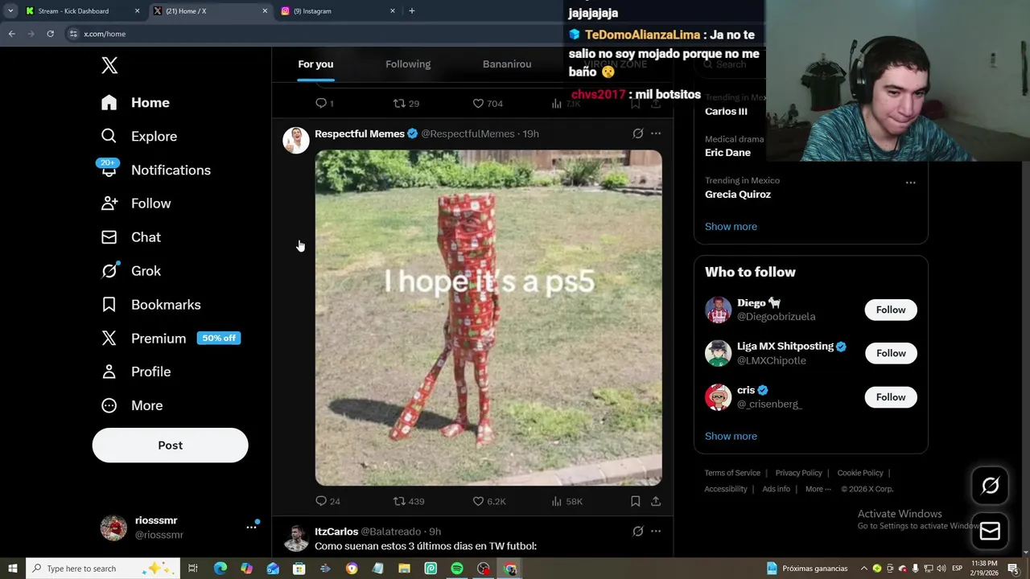Reply to the post with 1 comment
Image resolution: width=1030 pixels, height=579 pixels.
(x=324, y=103)
